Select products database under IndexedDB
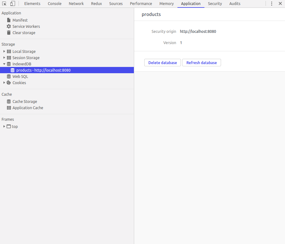Viewport: 285px width, 244px height. 43,70
